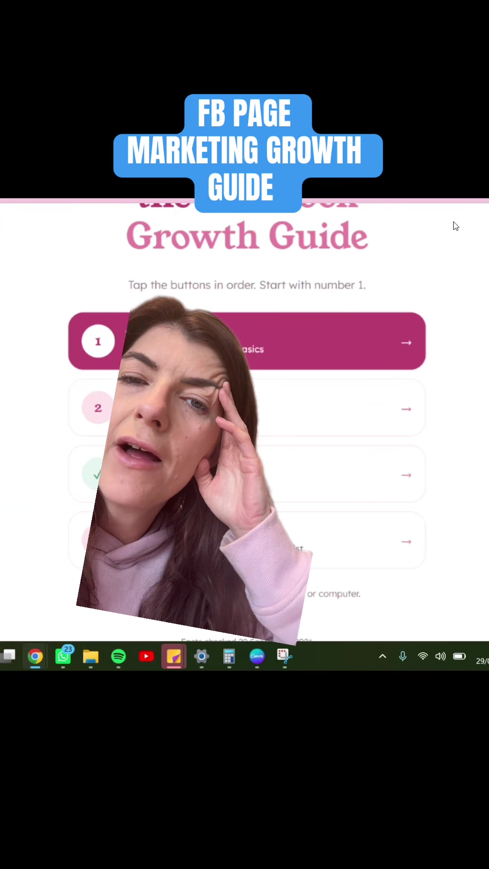Open the YouTube app icon

click(x=146, y=656)
